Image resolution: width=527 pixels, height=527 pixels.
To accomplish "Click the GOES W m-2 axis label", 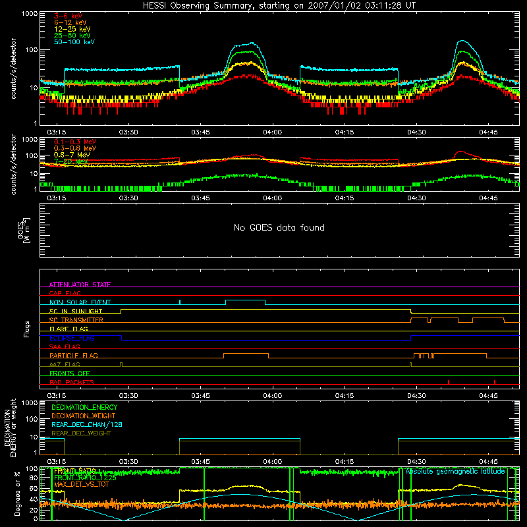I will [x=24, y=230].
